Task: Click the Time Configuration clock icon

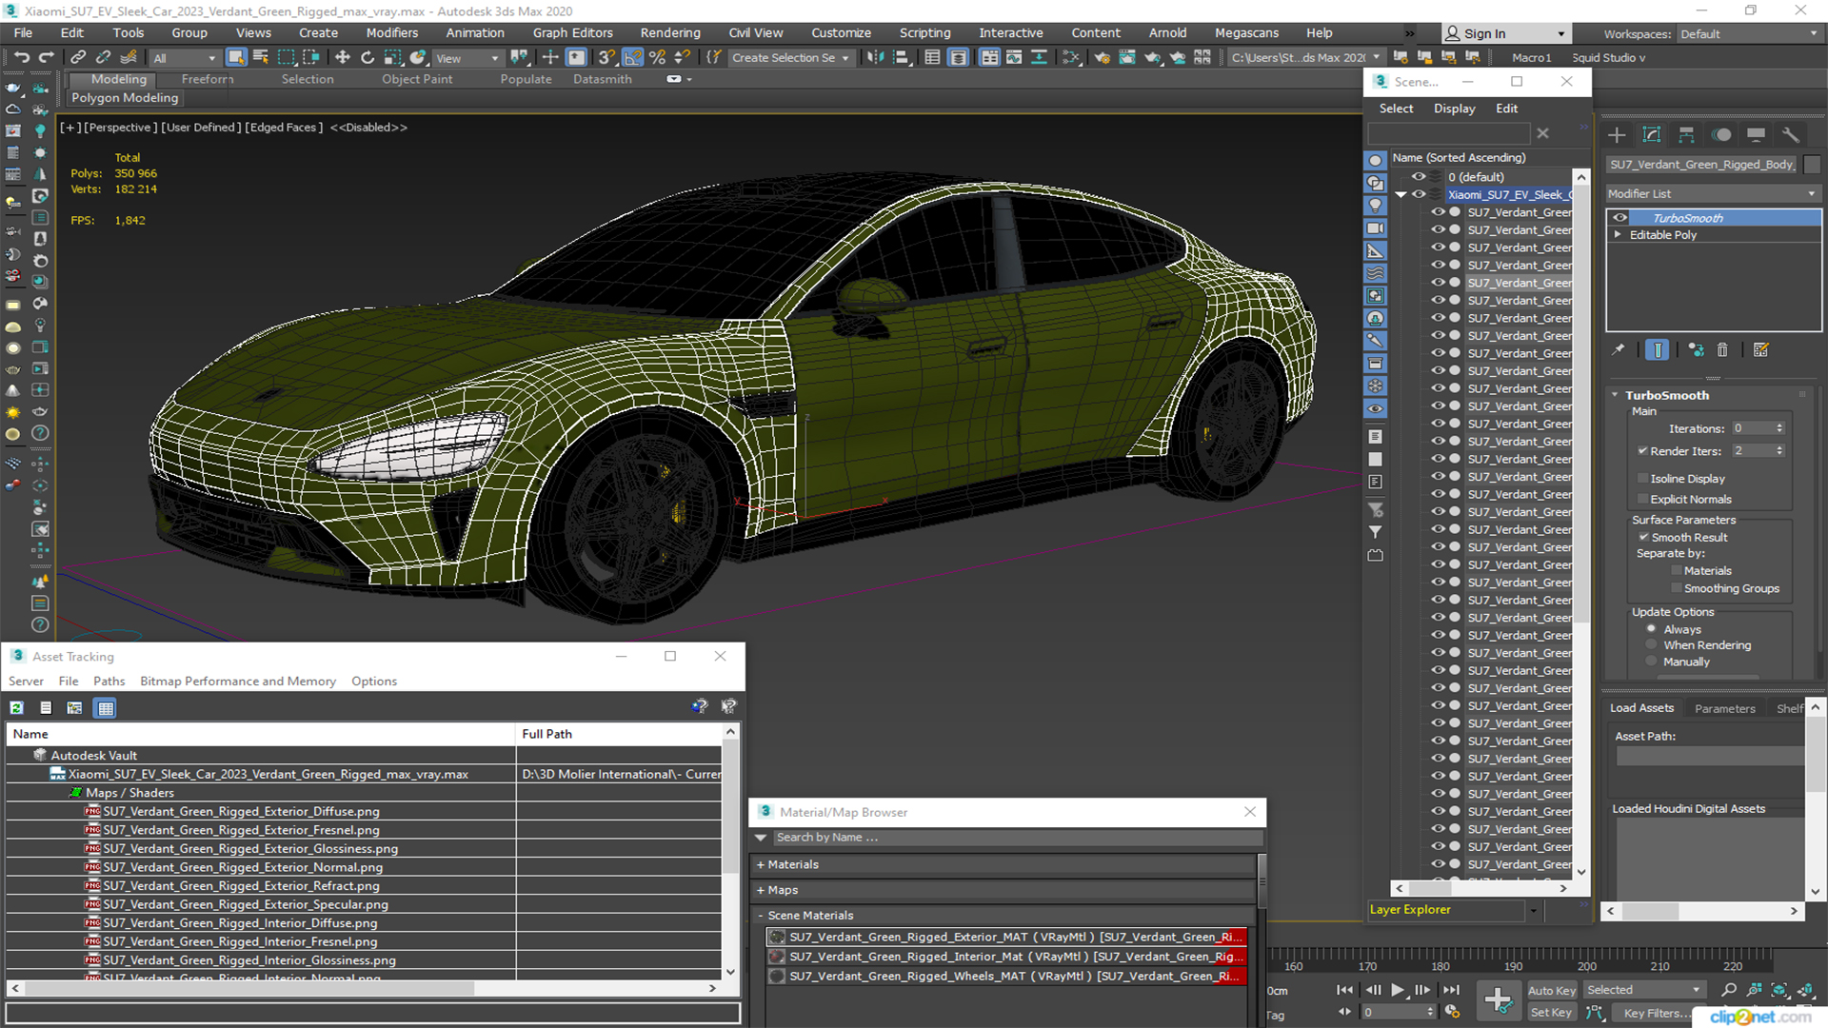Action: [x=1452, y=1012]
